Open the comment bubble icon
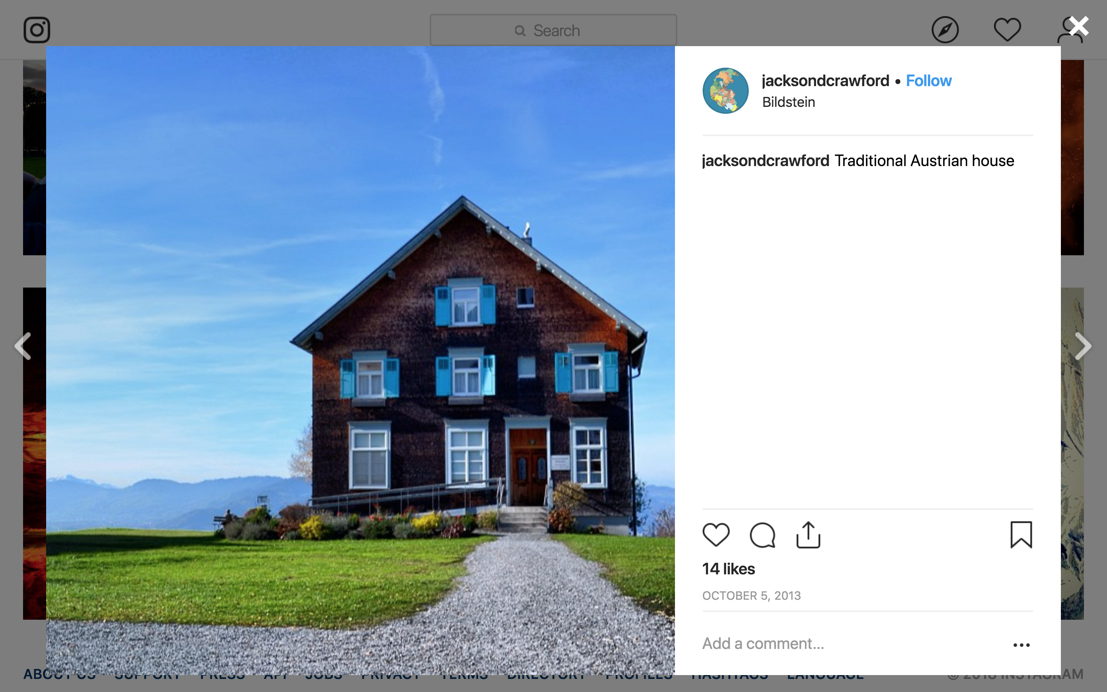The image size is (1107, 692). 763,534
